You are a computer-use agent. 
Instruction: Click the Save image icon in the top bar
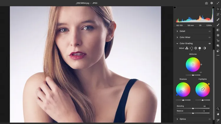coord(206,3)
